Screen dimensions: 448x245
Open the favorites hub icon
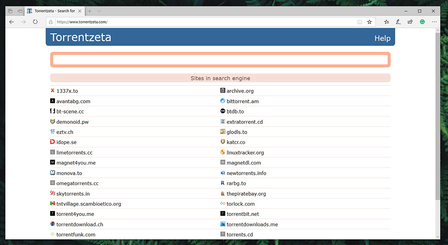(387, 22)
